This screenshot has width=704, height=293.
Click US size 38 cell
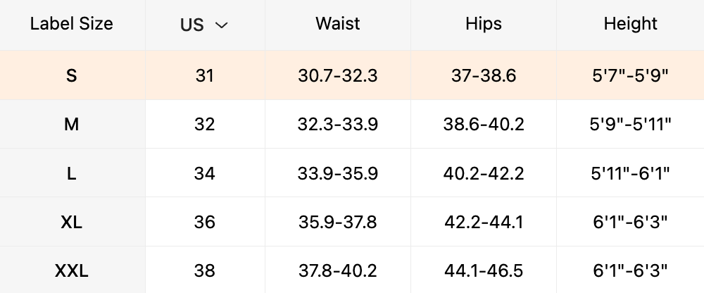(205, 270)
